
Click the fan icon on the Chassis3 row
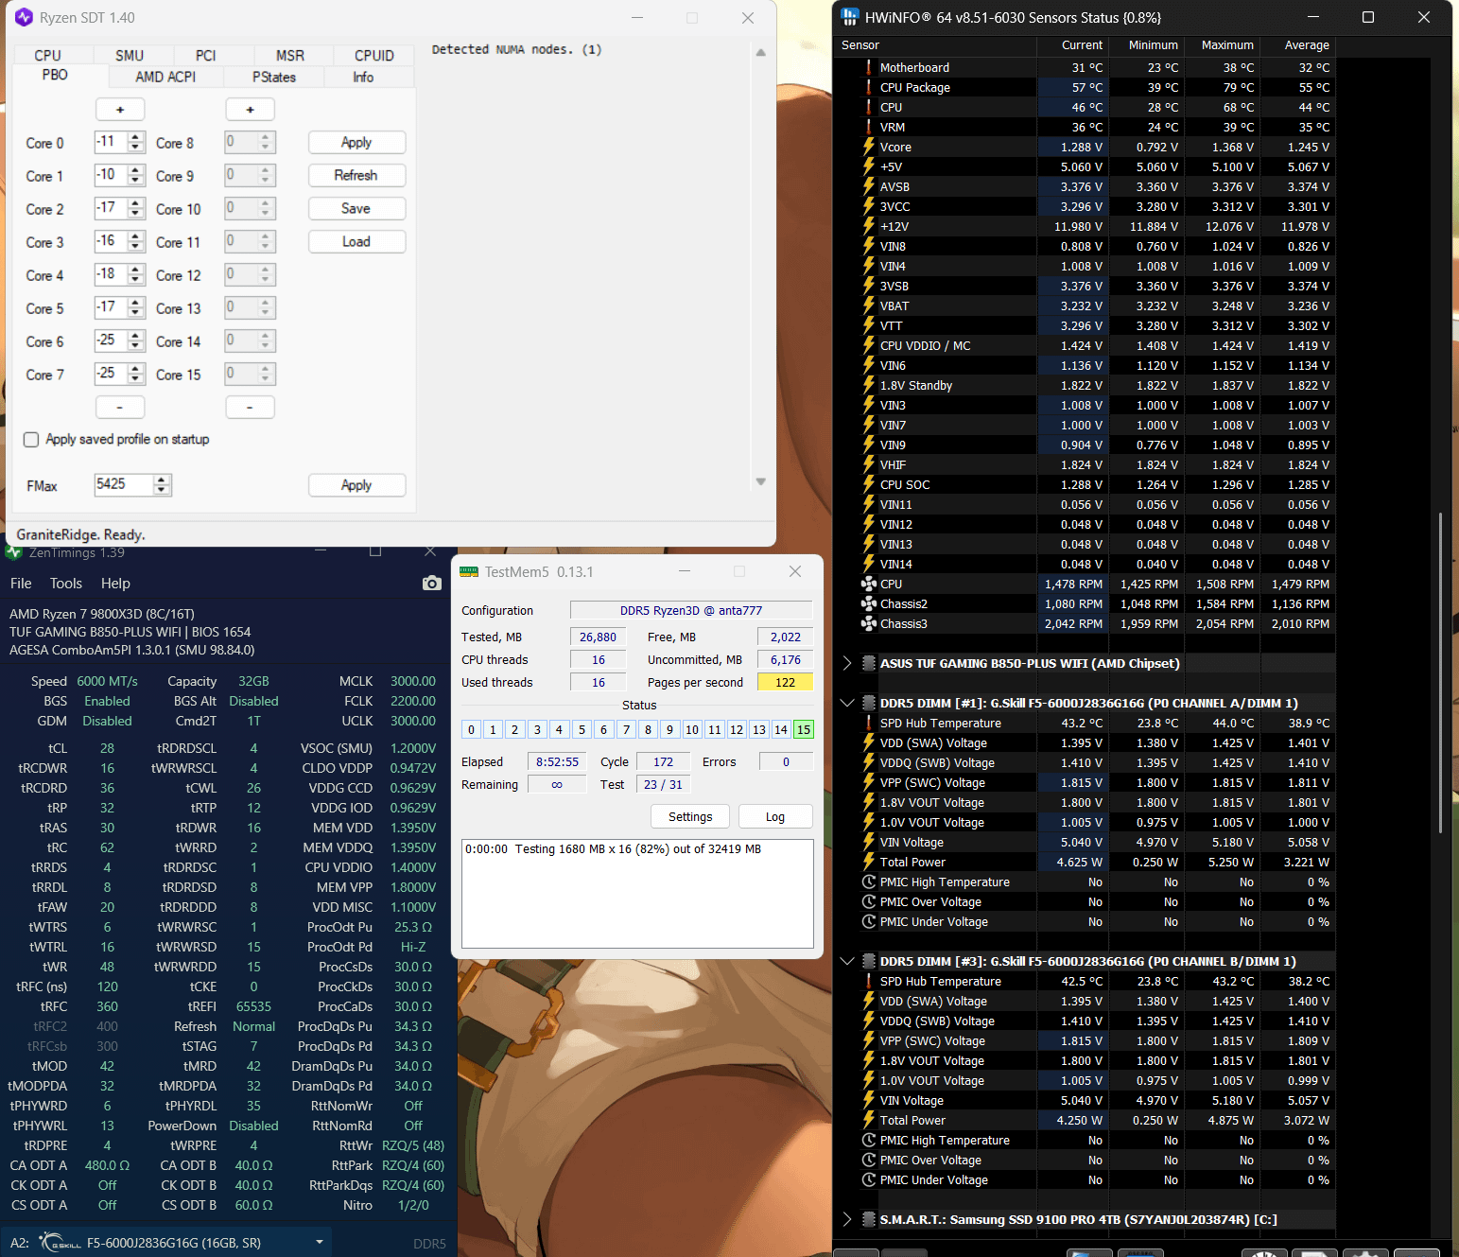coord(869,623)
